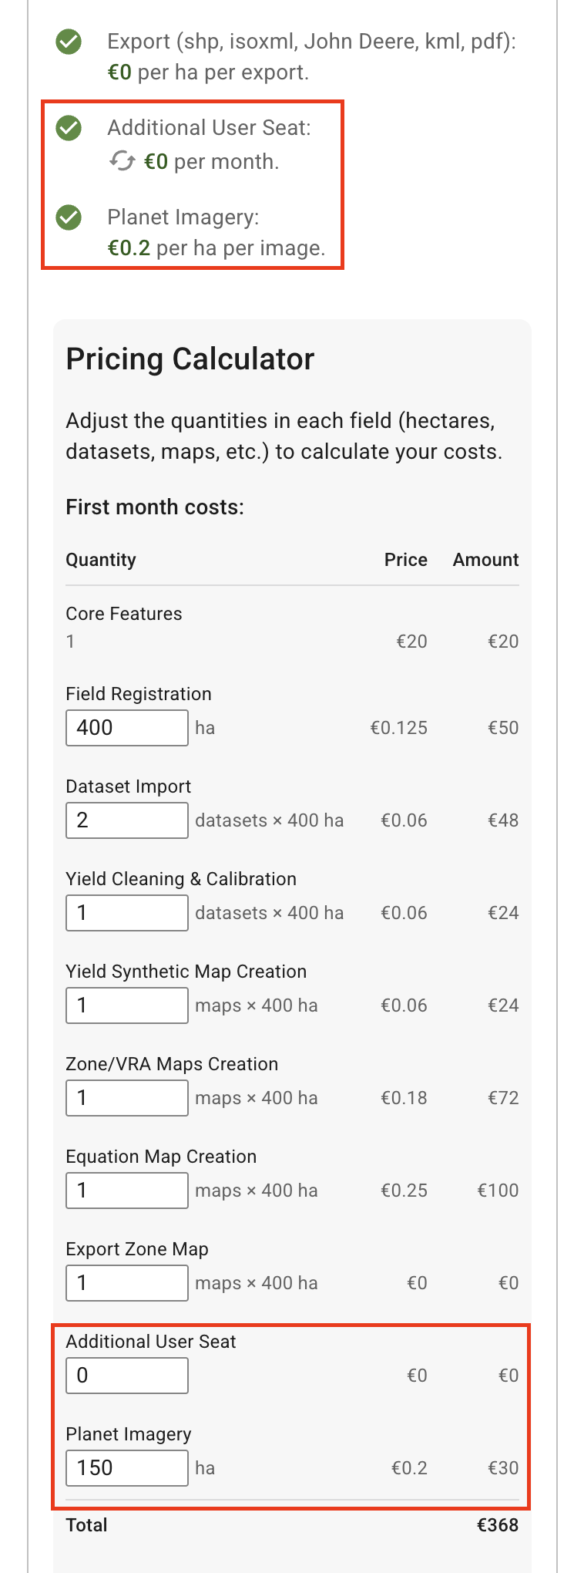Screen dimensions: 584x1573
Task: Click the Equation Map Creation €100 amount
Action: (x=498, y=1191)
